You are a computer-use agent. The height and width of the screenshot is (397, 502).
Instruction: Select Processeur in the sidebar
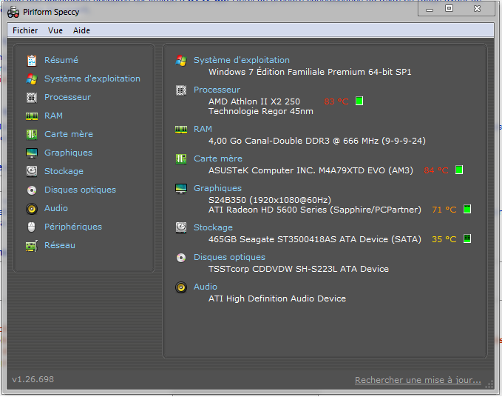click(67, 98)
